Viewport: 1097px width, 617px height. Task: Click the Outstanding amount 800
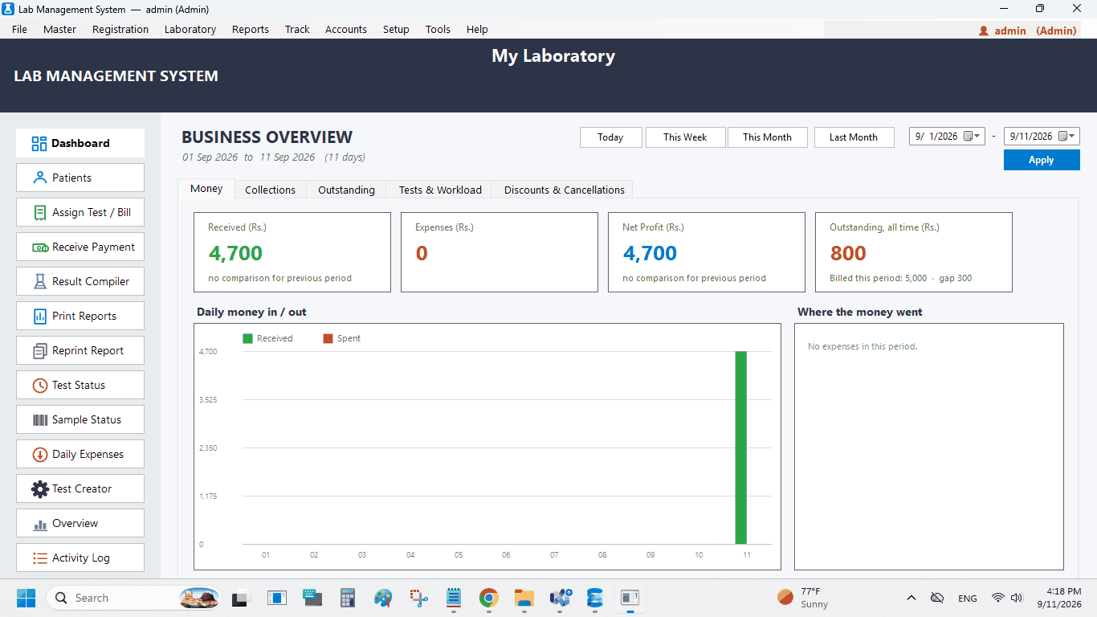pos(848,253)
